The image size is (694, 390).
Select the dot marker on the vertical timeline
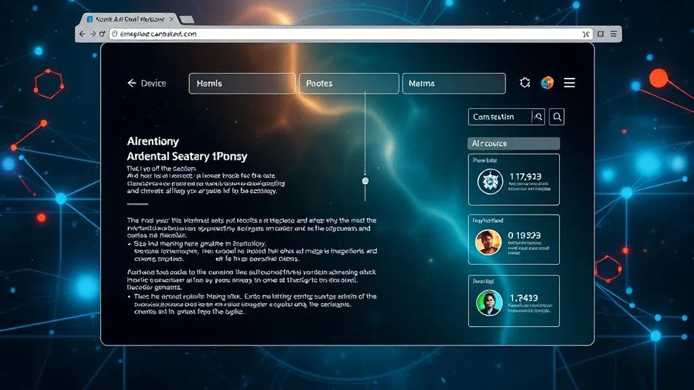pos(365,179)
